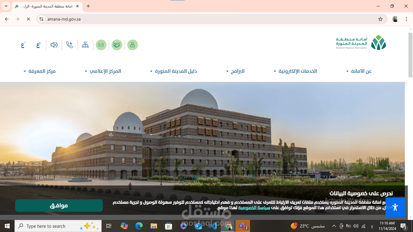The height and width of the screenshot is (232, 413).
Task: Click the decrease font size icon
Action: click(23, 45)
